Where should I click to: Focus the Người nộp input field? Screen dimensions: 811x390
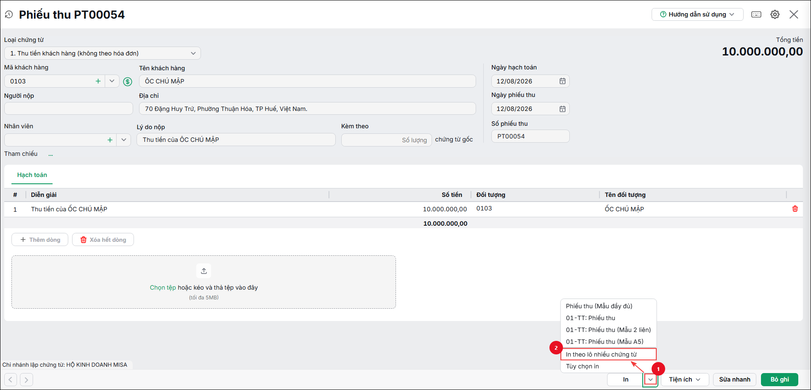69,108
